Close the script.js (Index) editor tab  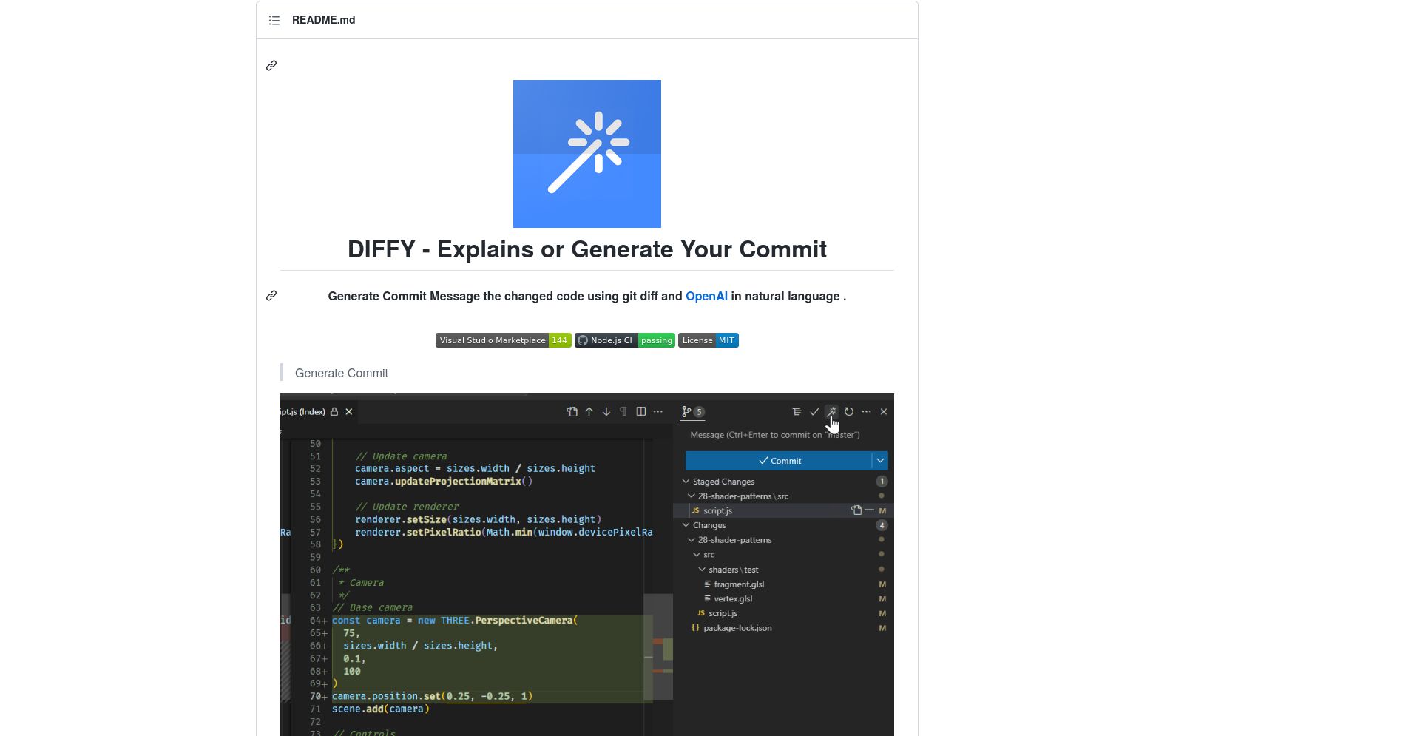(x=349, y=411)
